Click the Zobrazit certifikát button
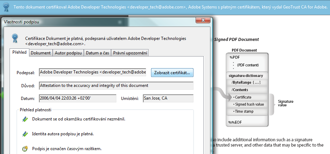This screenshot has height=154, width=330. (172, 73)
